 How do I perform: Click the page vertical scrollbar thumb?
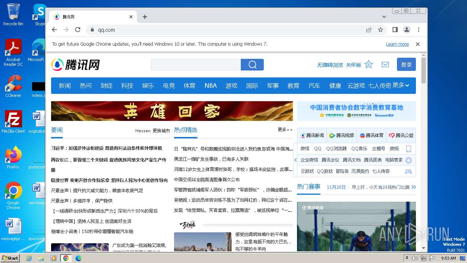(x=424, y=70)
